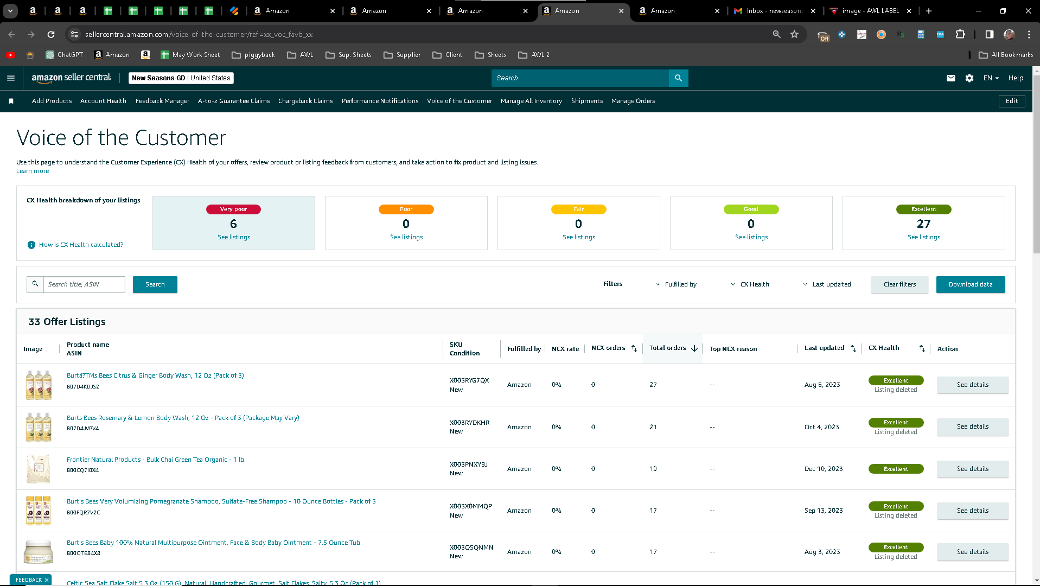Open a new browser tab
This screenshot has height=586, width=1040.
(929, 11)
